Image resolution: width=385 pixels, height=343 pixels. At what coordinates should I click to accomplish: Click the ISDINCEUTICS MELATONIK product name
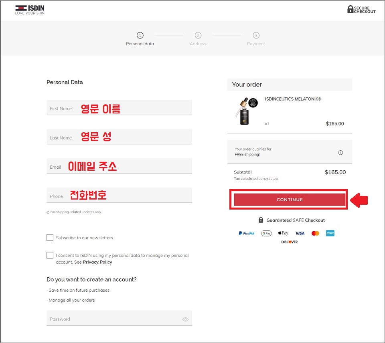(x=293, y=99)
